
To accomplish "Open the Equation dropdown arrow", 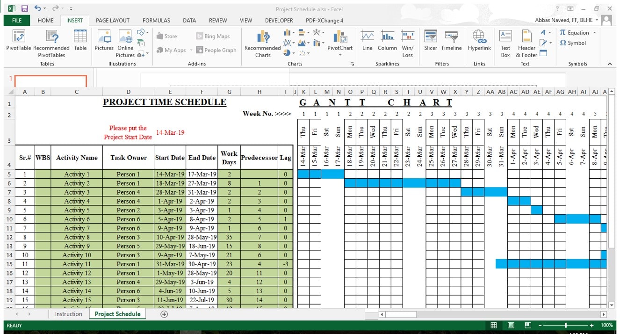I will tap(594, 32).
